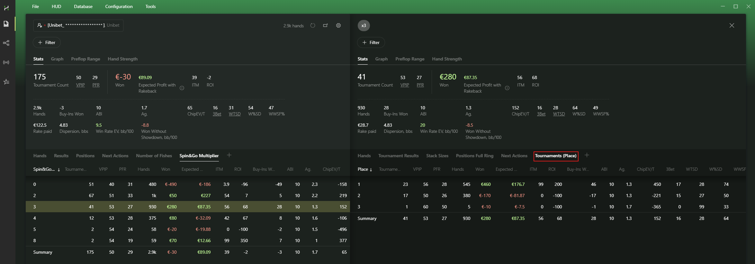Refresh the 2.9k hands statistics
Viewport: 755px width, 264px height.
312,25
